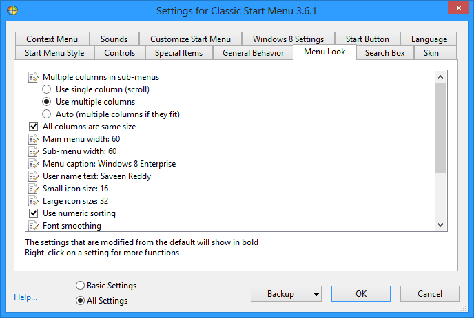
Task: Click the icon beside Large icon size
Action: 34,201
